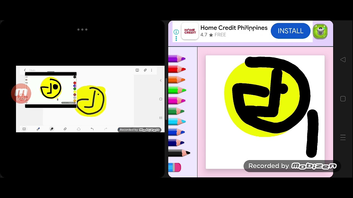Select the highlighter tool in notes
Image resolution: width=353 pixels, height=198 pixels.
(52, 129)
